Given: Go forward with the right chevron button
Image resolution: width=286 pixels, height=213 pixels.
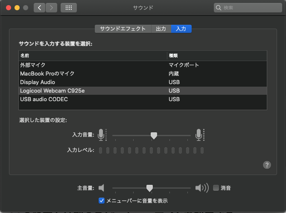Looking at the screenshot, I should coord(51,8).
